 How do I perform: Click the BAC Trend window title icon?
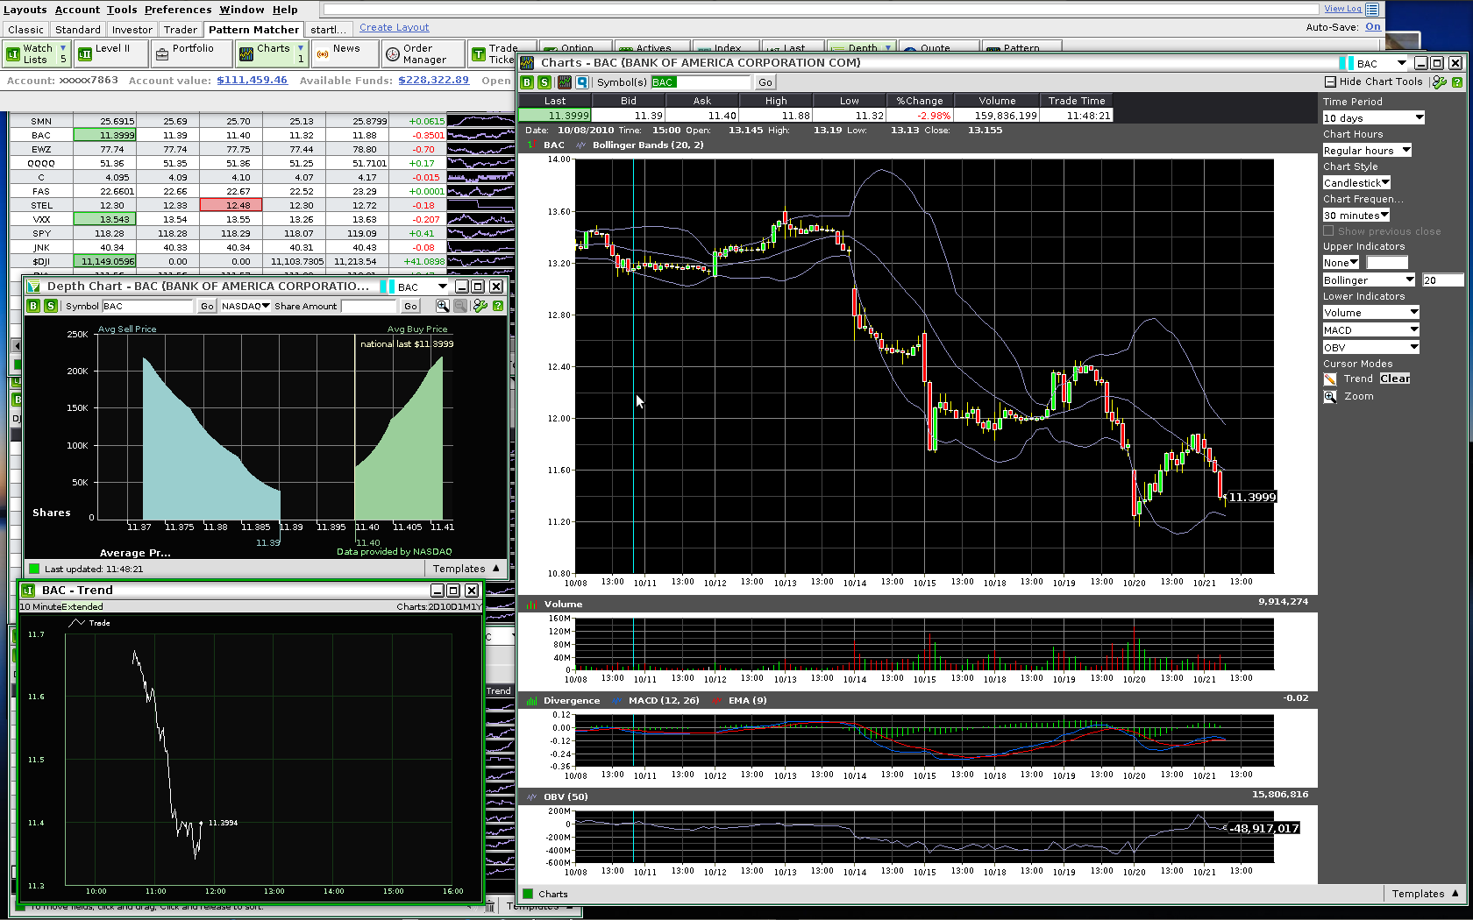point(28,591)
